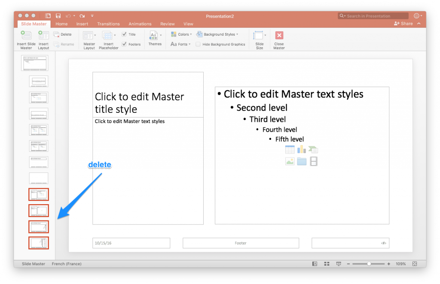
Task: Expand the Background Styles dropdown
Action: pos(220,34)
